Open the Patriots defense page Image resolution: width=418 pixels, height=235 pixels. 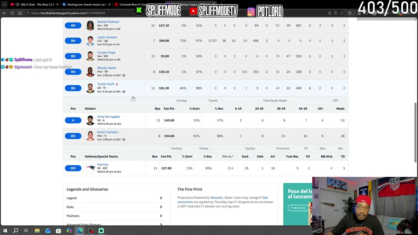[103, 164]
